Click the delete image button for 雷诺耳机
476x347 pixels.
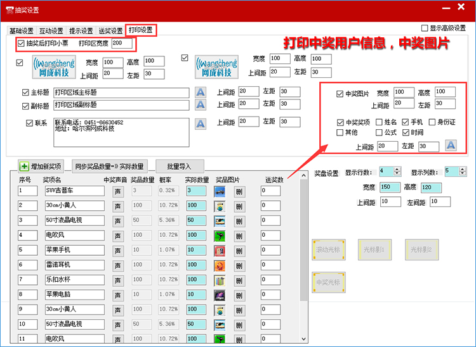point(239,265)
